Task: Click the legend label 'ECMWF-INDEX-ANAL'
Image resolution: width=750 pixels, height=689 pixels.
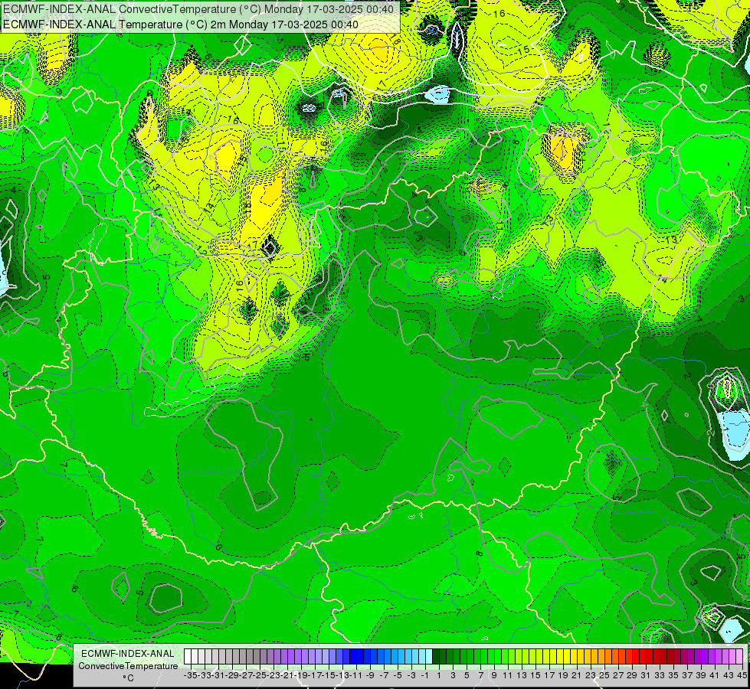Action: (x=128, y=654)
